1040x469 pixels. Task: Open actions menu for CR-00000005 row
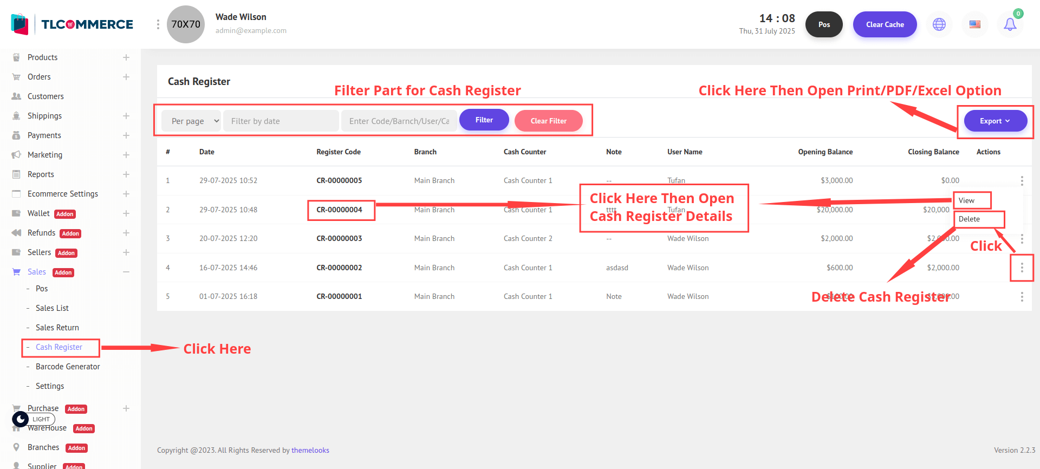[x=1022, y=181]
